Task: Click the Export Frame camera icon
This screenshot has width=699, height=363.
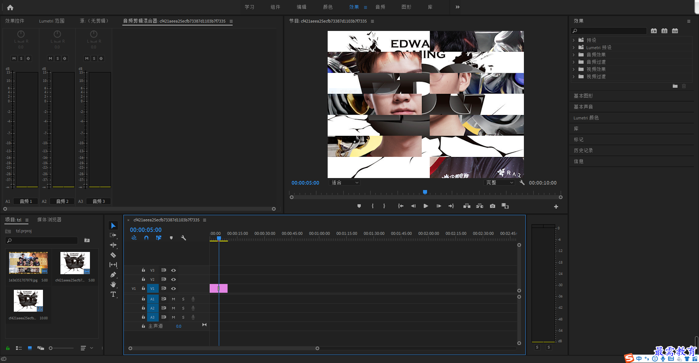Action: [493, 206]
